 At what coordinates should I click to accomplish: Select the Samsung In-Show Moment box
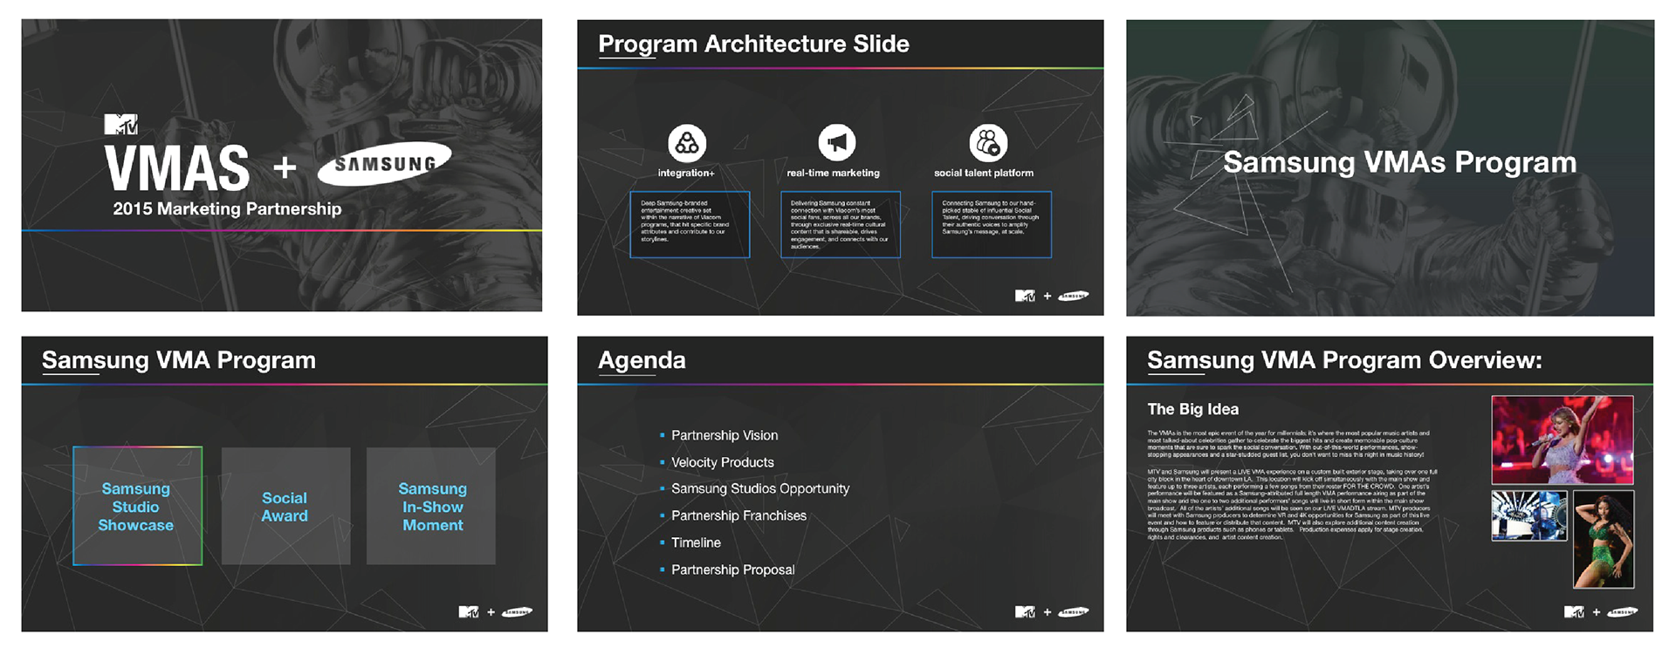coord(431,506)
